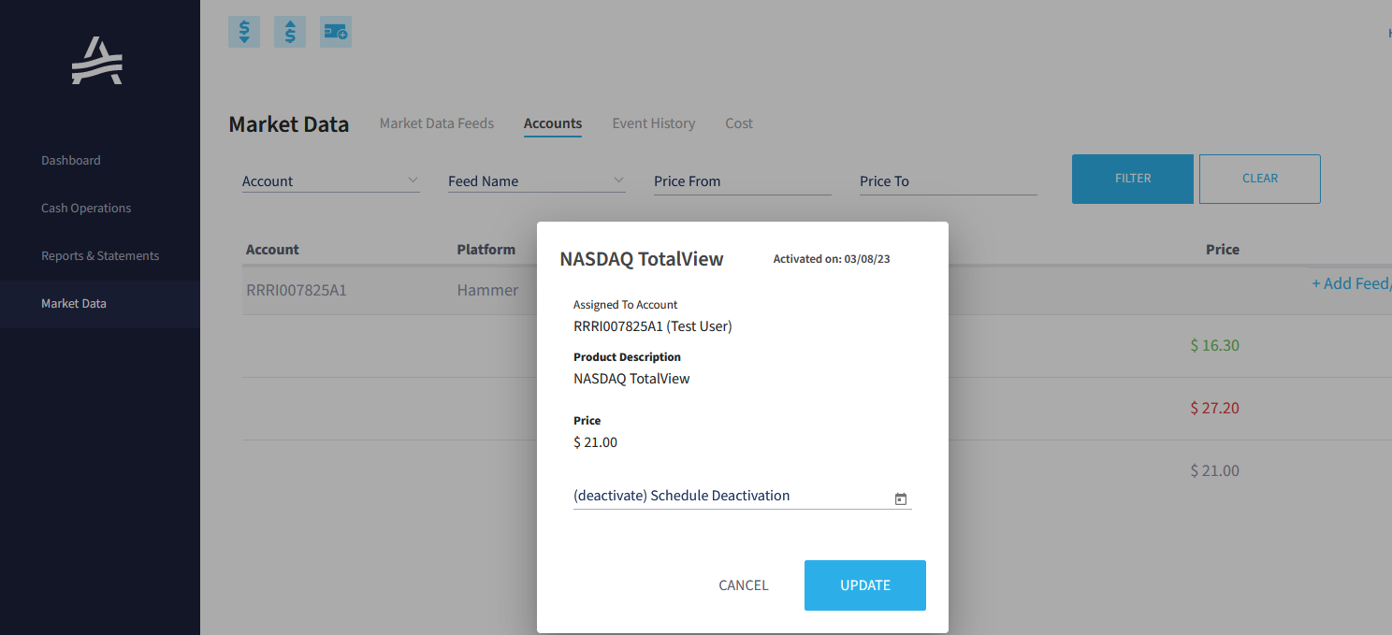
Task: Click the Schedule Deactivation date field
Action: 743,497
